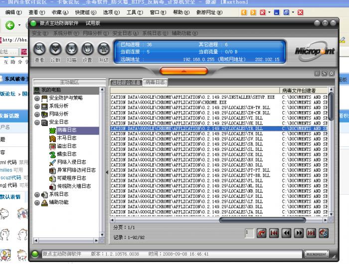Image resolution: width=349 pixels, height=264 pixels.
Task: Click the 升级 upgrade toolbar icon
Action: (104, 49)
